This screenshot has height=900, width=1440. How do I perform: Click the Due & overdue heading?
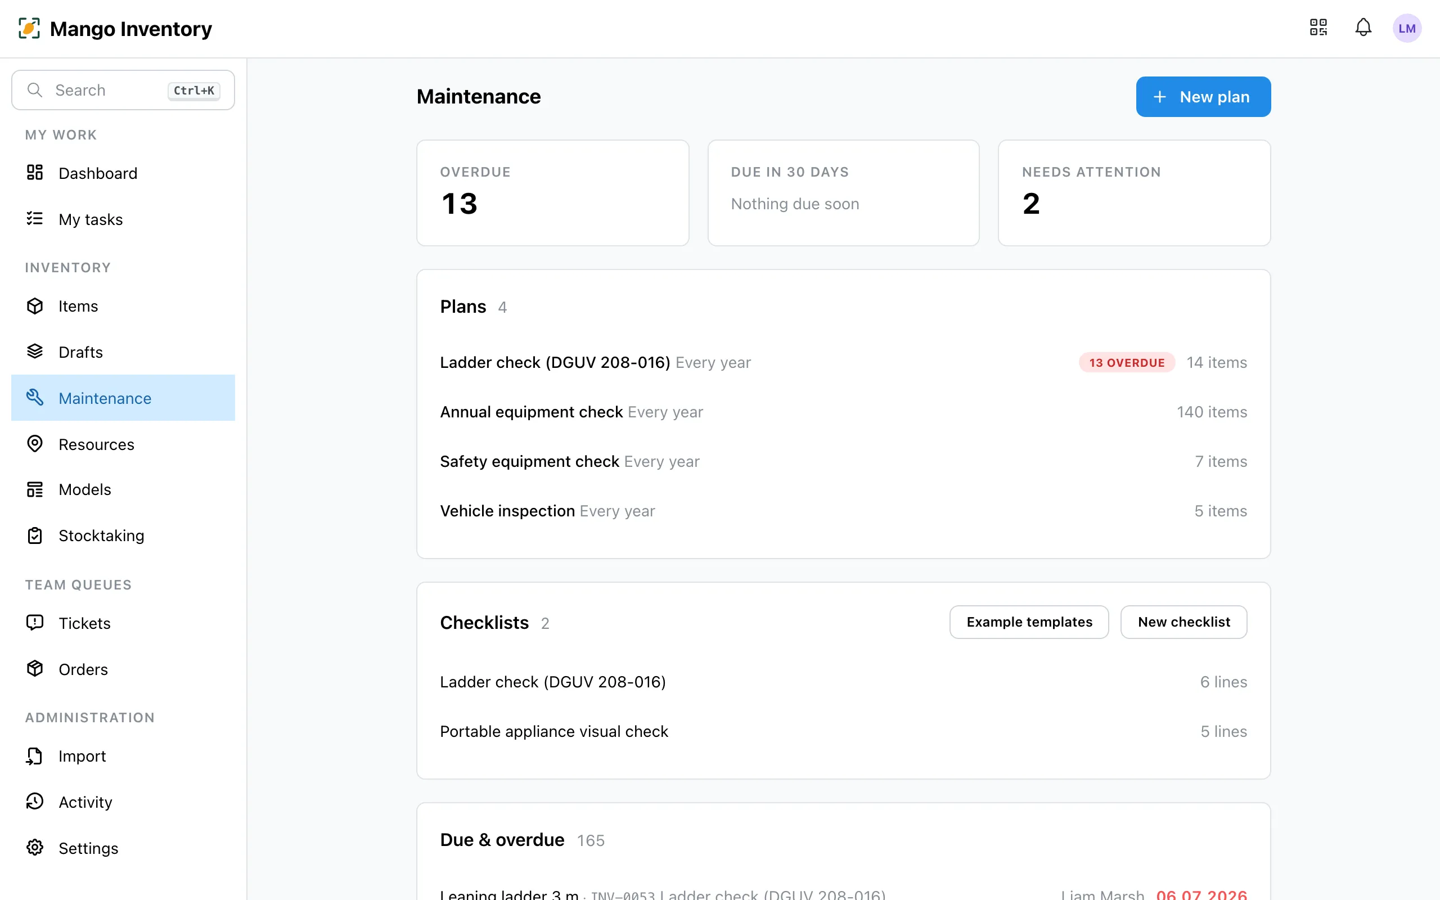[502, 840]
